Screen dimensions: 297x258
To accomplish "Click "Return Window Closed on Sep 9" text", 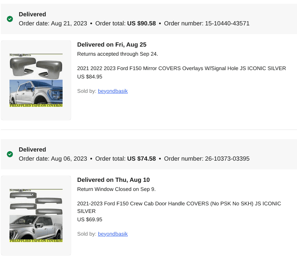I will tap(116, 189).
